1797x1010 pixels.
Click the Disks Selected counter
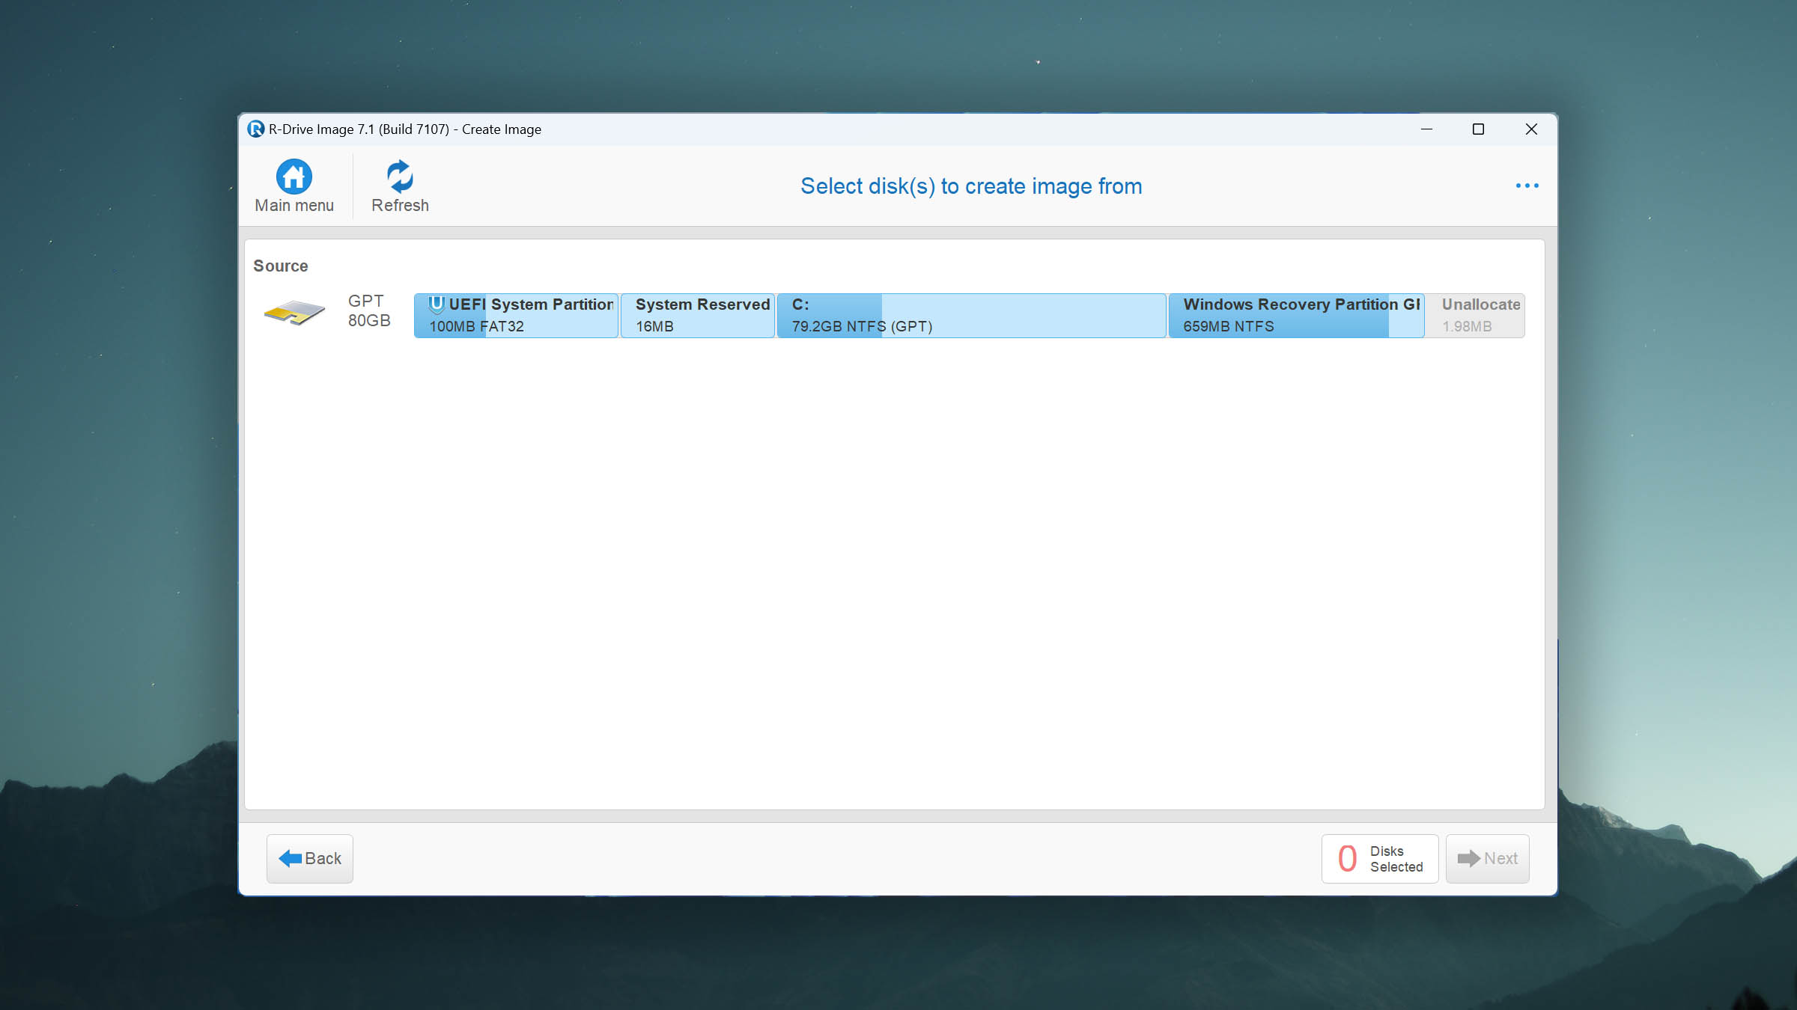1380,858
